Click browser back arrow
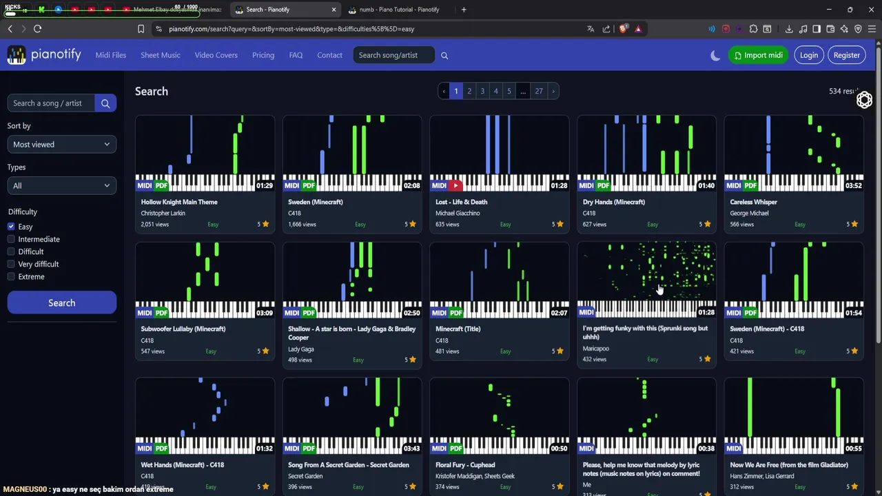The height and width of the screenshot is (496, 882). pyautogui.click(x=10, y=29)
